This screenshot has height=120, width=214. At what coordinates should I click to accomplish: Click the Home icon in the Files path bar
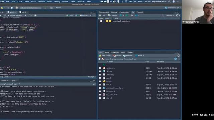(x=103, y=59)
